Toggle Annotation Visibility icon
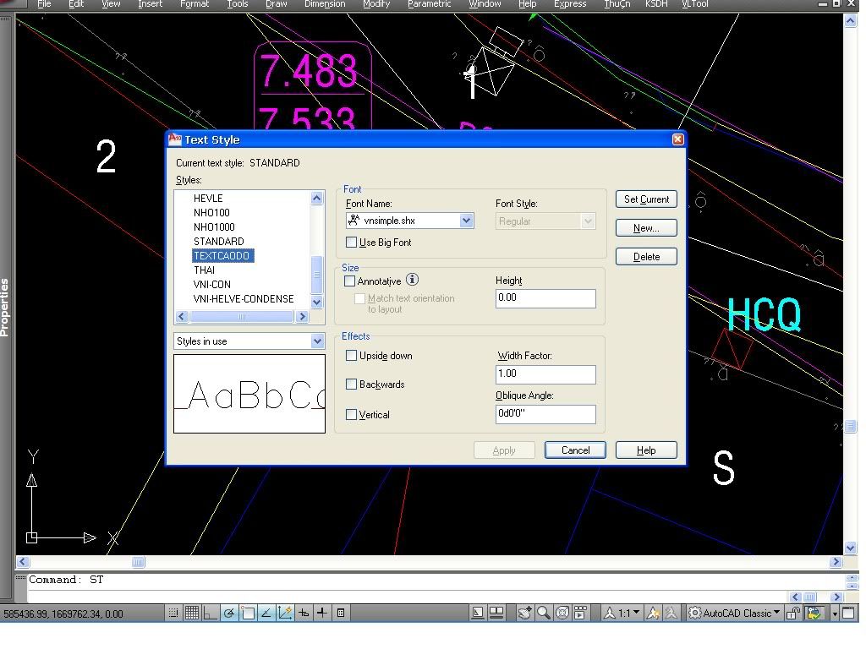Viewport: 866px width, 649px height. point(653,613)
